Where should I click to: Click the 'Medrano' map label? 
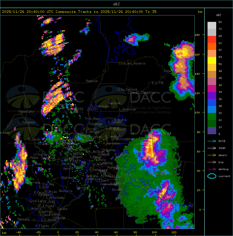pyautogui.click(x=92, y=176)
